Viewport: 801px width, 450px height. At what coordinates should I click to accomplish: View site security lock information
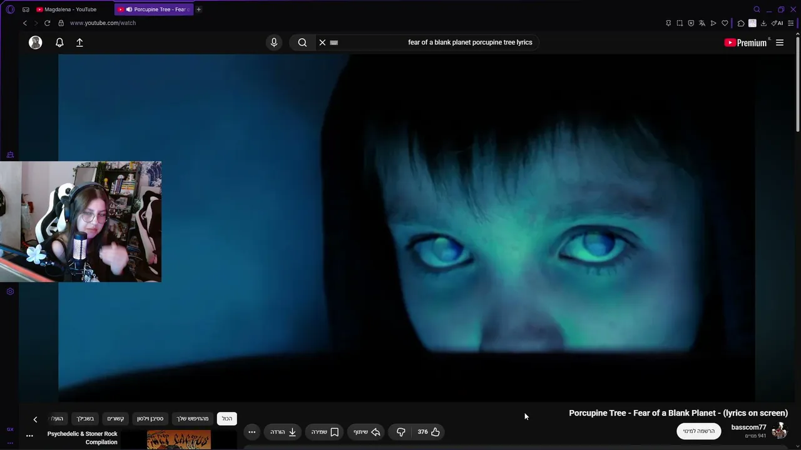(x=61, y=23)
